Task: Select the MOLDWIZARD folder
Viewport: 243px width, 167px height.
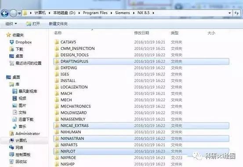Action: coord(74,113)
